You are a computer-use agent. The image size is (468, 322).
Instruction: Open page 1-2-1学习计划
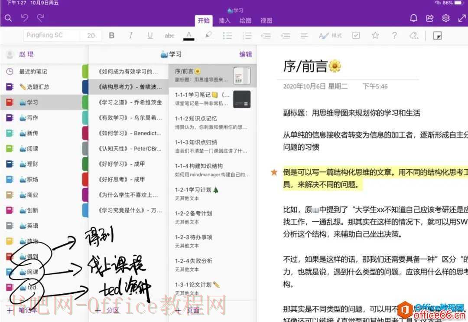click(x=212, y=194)
